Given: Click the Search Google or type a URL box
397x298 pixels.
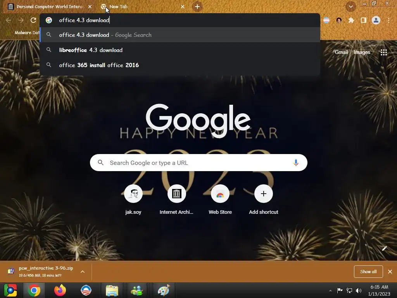Looking at the screenshot, I should [x=198, y=163].
